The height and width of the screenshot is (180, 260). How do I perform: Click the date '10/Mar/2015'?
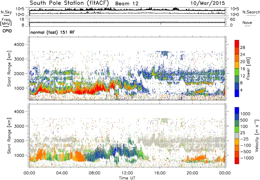tap(208, 3)
